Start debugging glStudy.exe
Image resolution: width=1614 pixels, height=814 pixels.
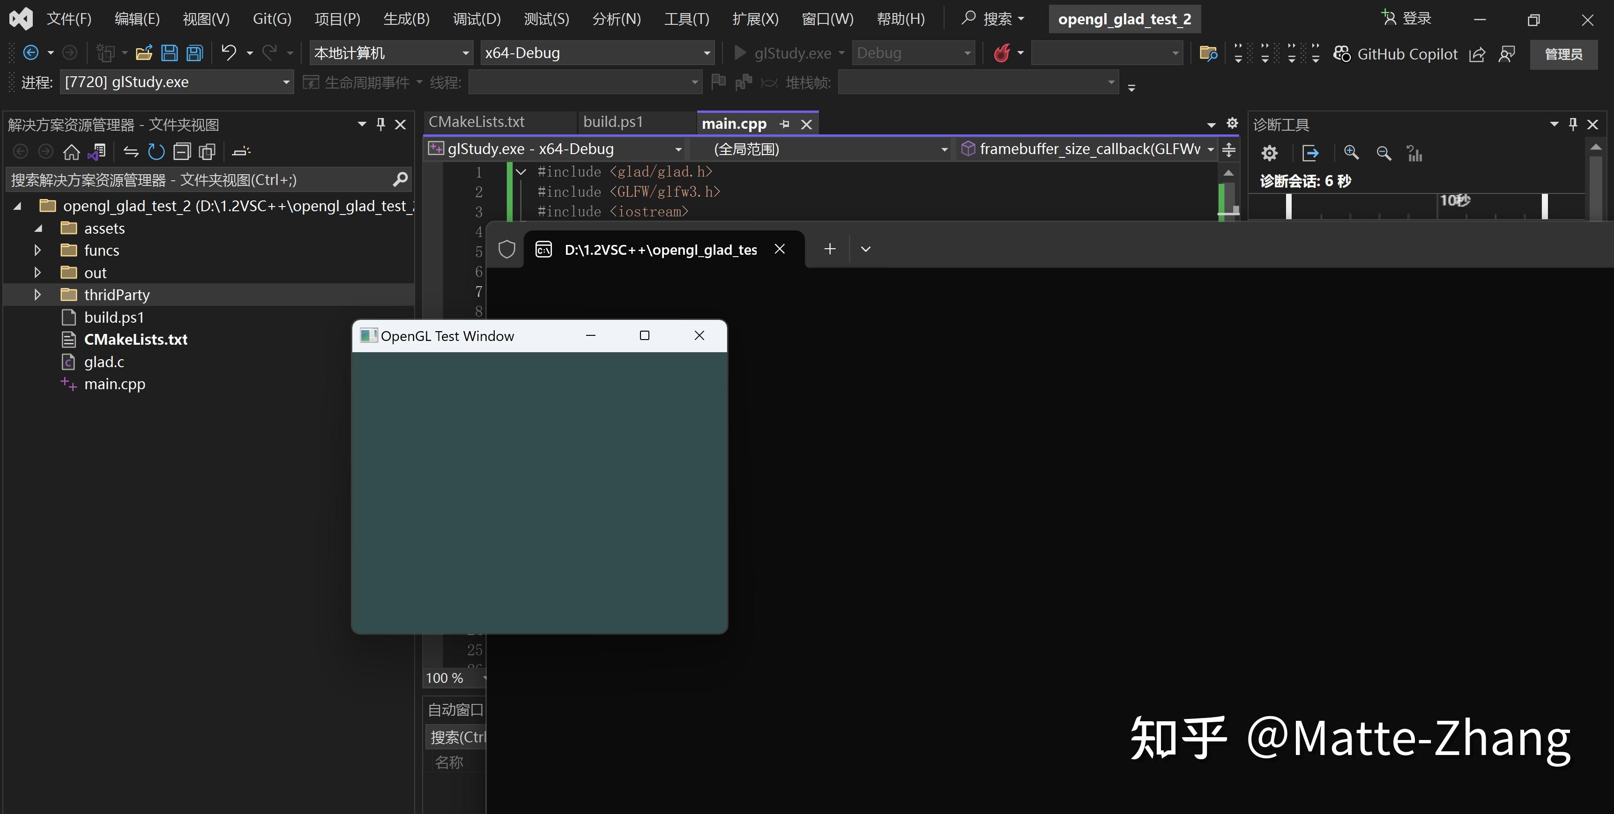pos(741,52)
